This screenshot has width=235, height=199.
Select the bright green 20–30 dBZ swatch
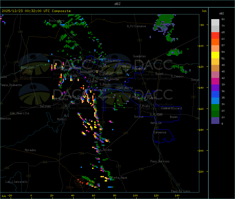click(x=215, y=107)
